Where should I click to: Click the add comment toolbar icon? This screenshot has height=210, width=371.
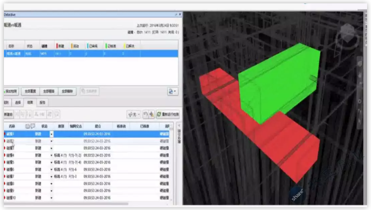[x=57, y=114]
